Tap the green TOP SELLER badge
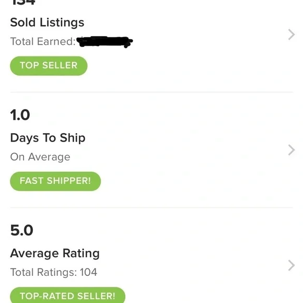 [49, 66]
